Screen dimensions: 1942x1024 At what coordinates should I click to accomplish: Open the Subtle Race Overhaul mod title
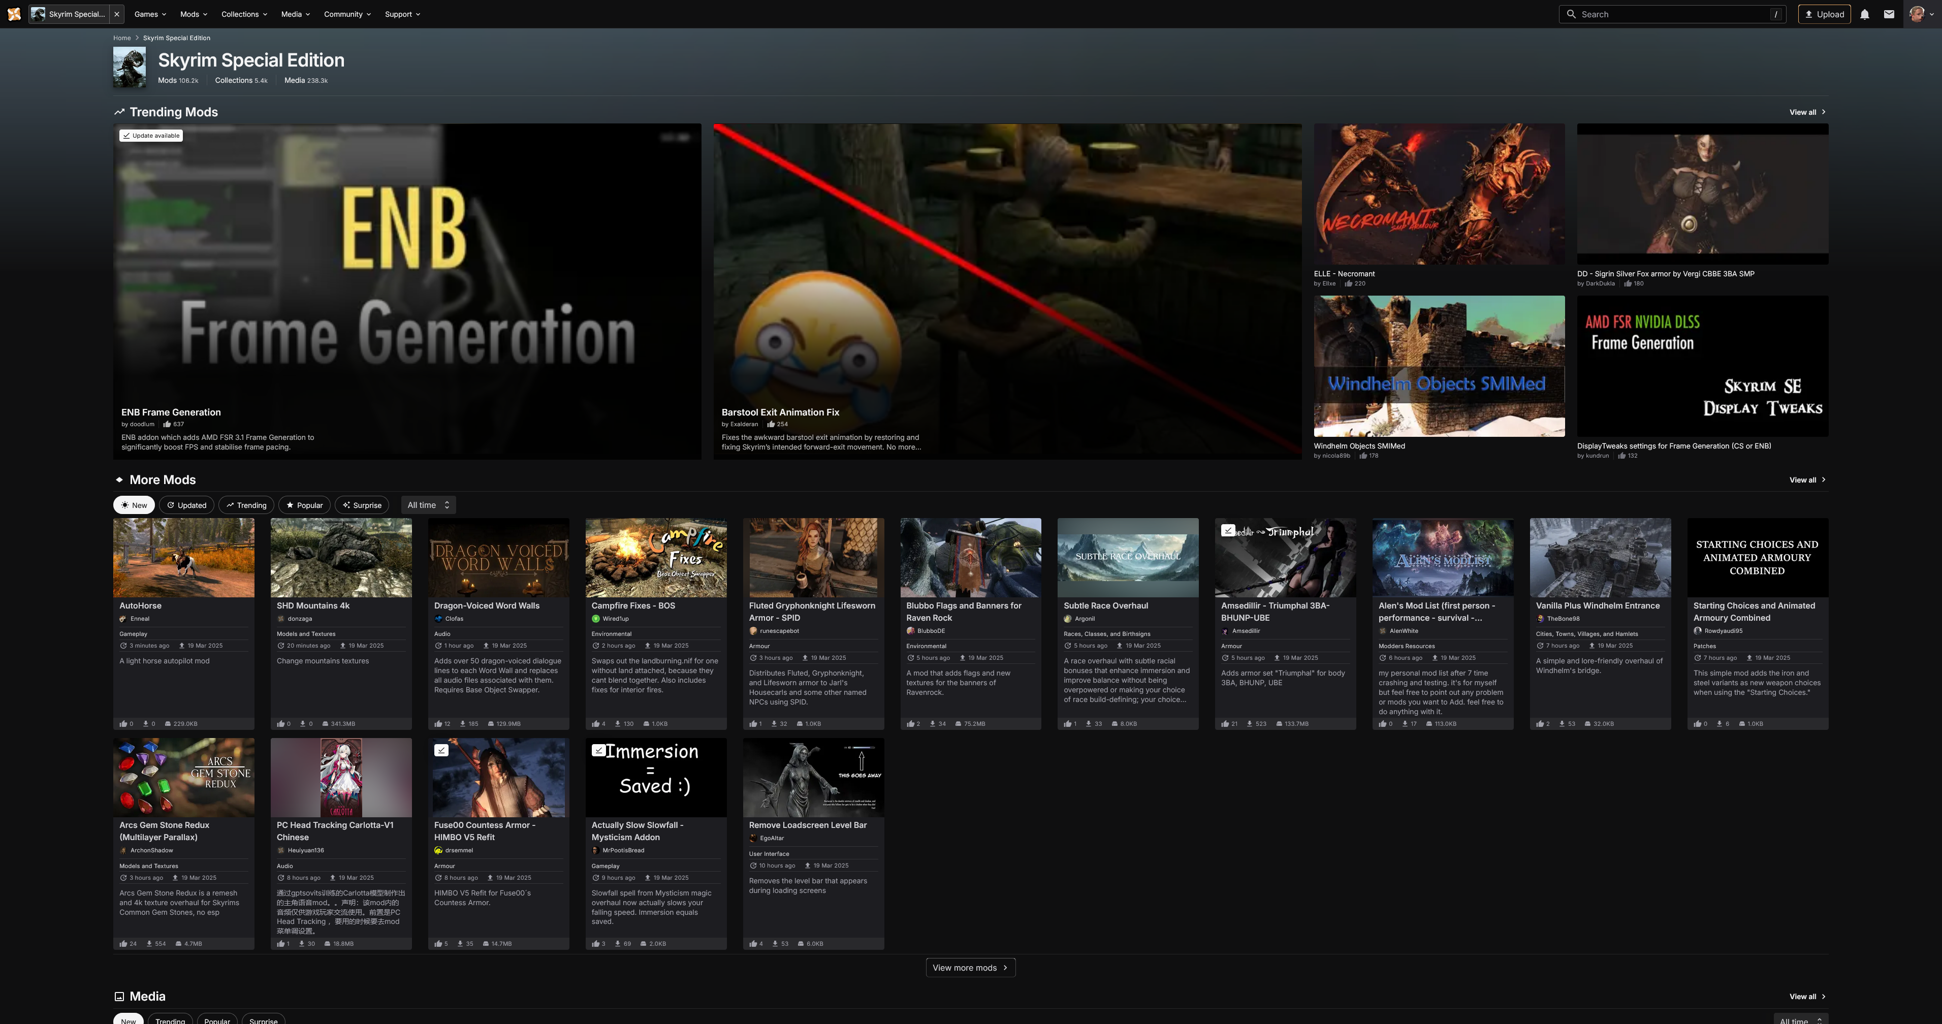1106,605
